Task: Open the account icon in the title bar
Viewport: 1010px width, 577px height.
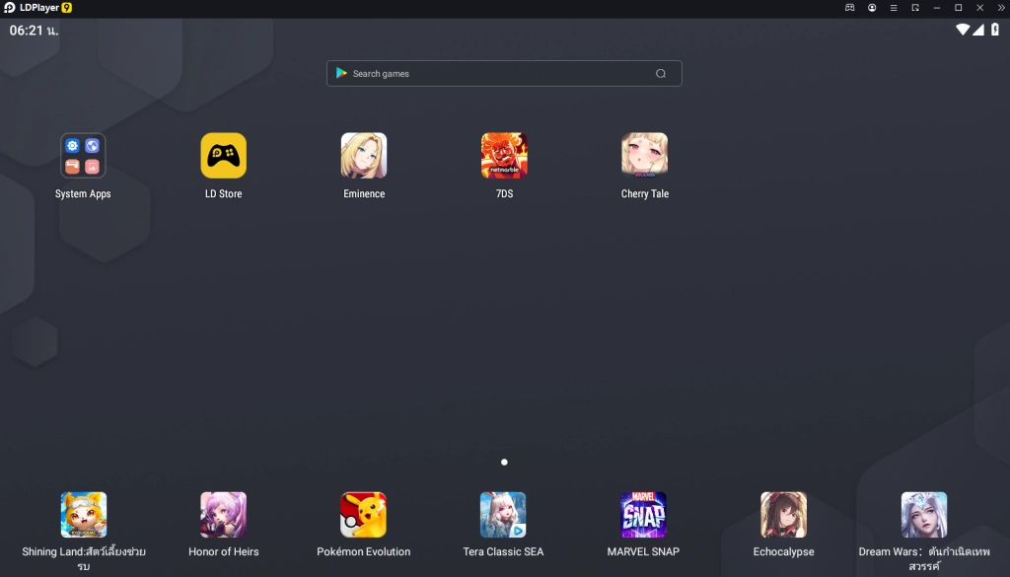Action: pyautogui.click(x=871, y=8)
